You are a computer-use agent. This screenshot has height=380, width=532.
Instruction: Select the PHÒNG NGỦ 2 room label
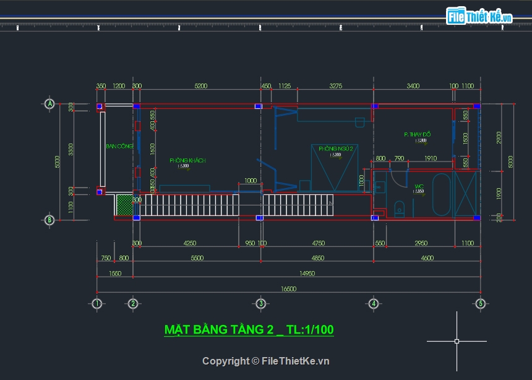(335, 149)
